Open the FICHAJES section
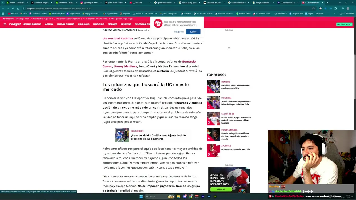 pyautogui.click(x=112, y=24)
